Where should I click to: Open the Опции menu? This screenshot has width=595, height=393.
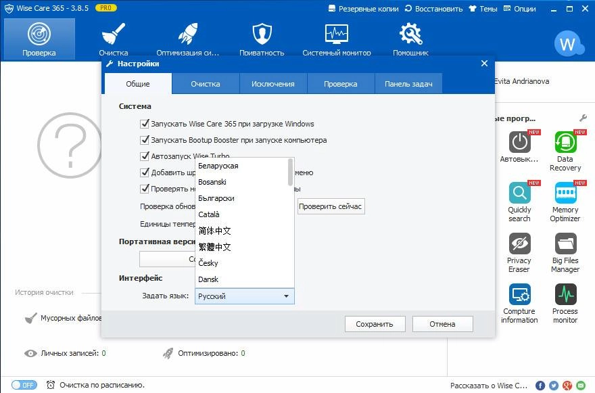520,9
